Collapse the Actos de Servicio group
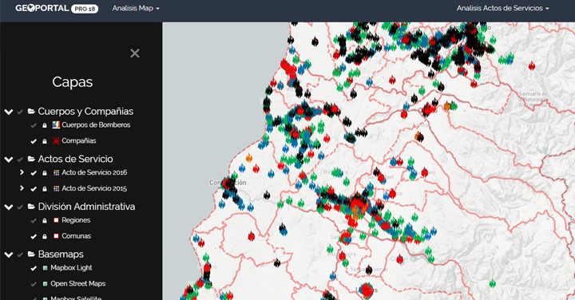Screen dimensions: 575x300 coord(9,160)
